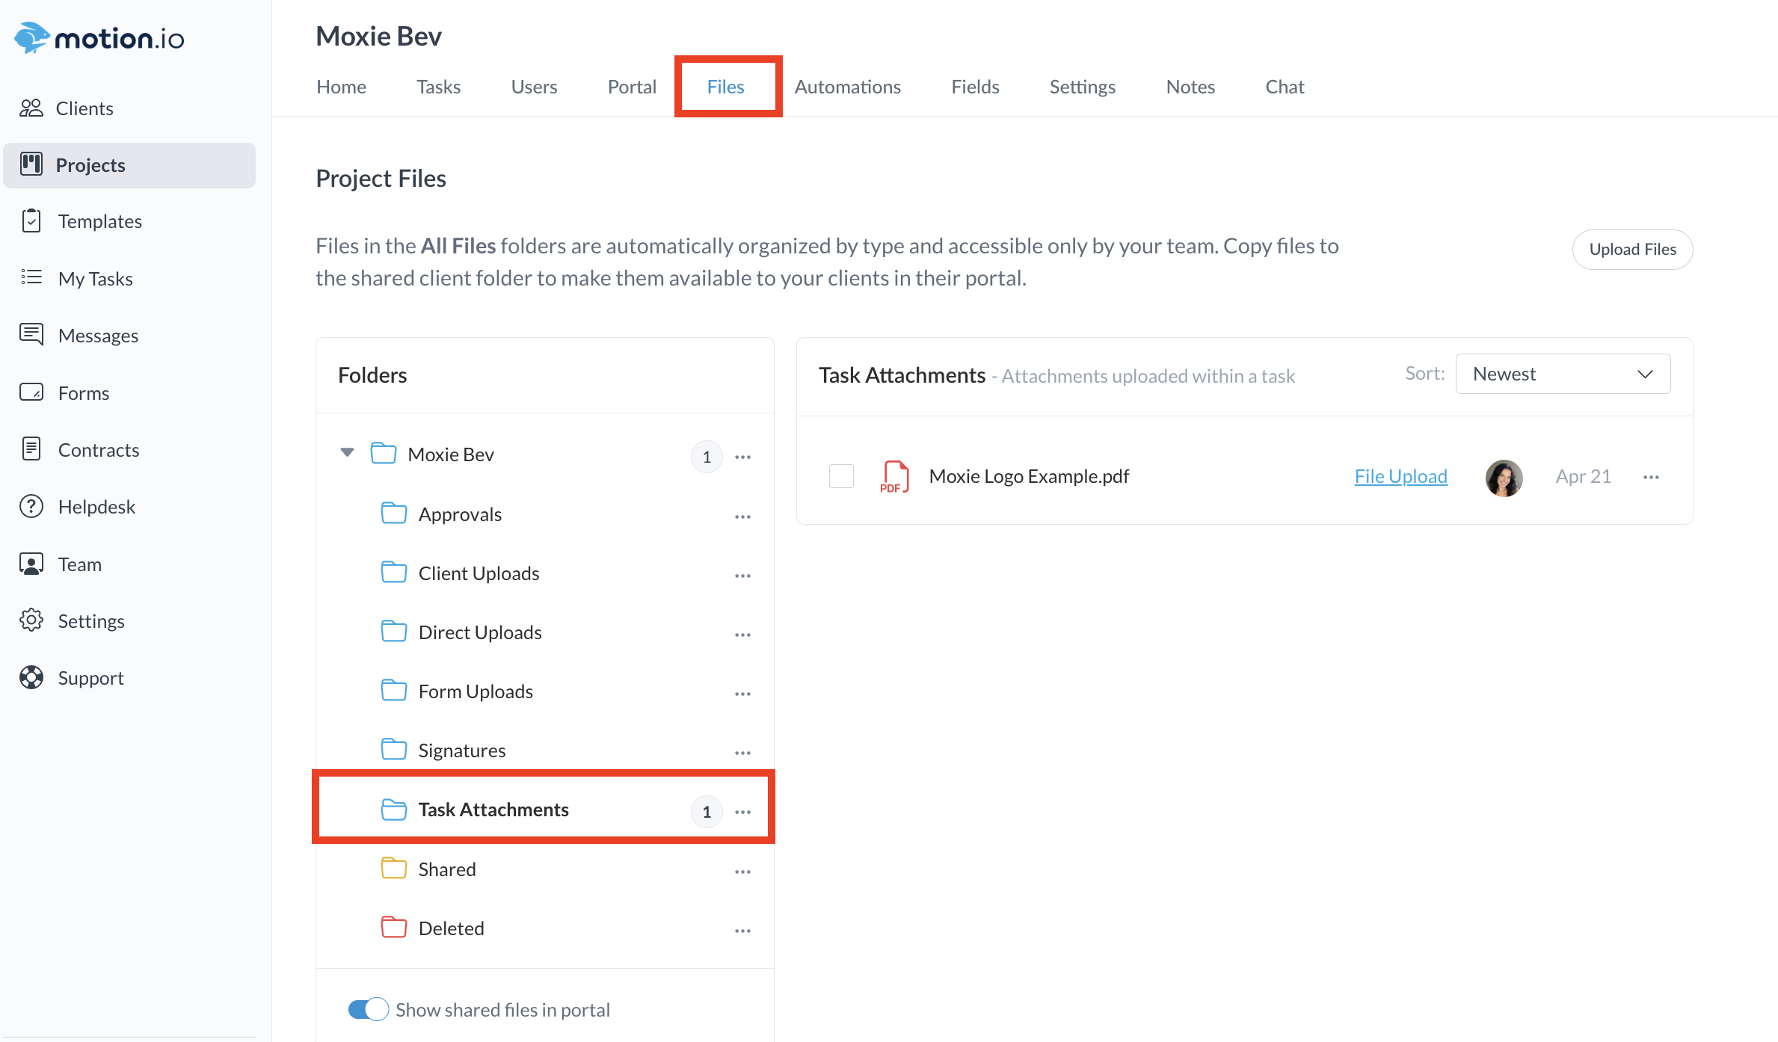Collapse the Moxie Bev folder tree
Viewport: 1778px width, 1042px height.
pos(347,453)
